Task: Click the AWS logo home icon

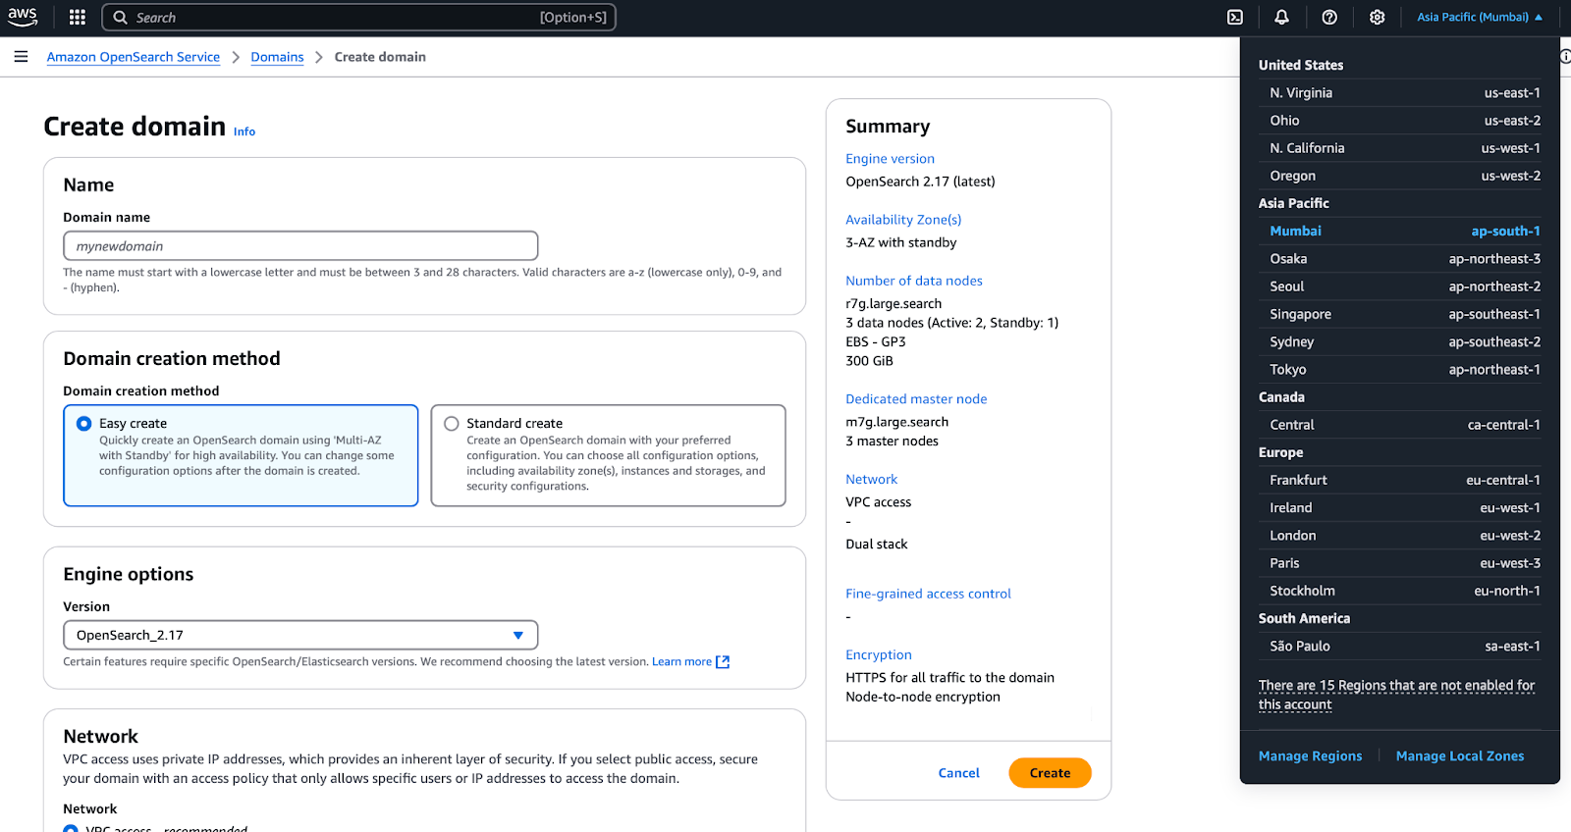Action: (x=23, y=17)
